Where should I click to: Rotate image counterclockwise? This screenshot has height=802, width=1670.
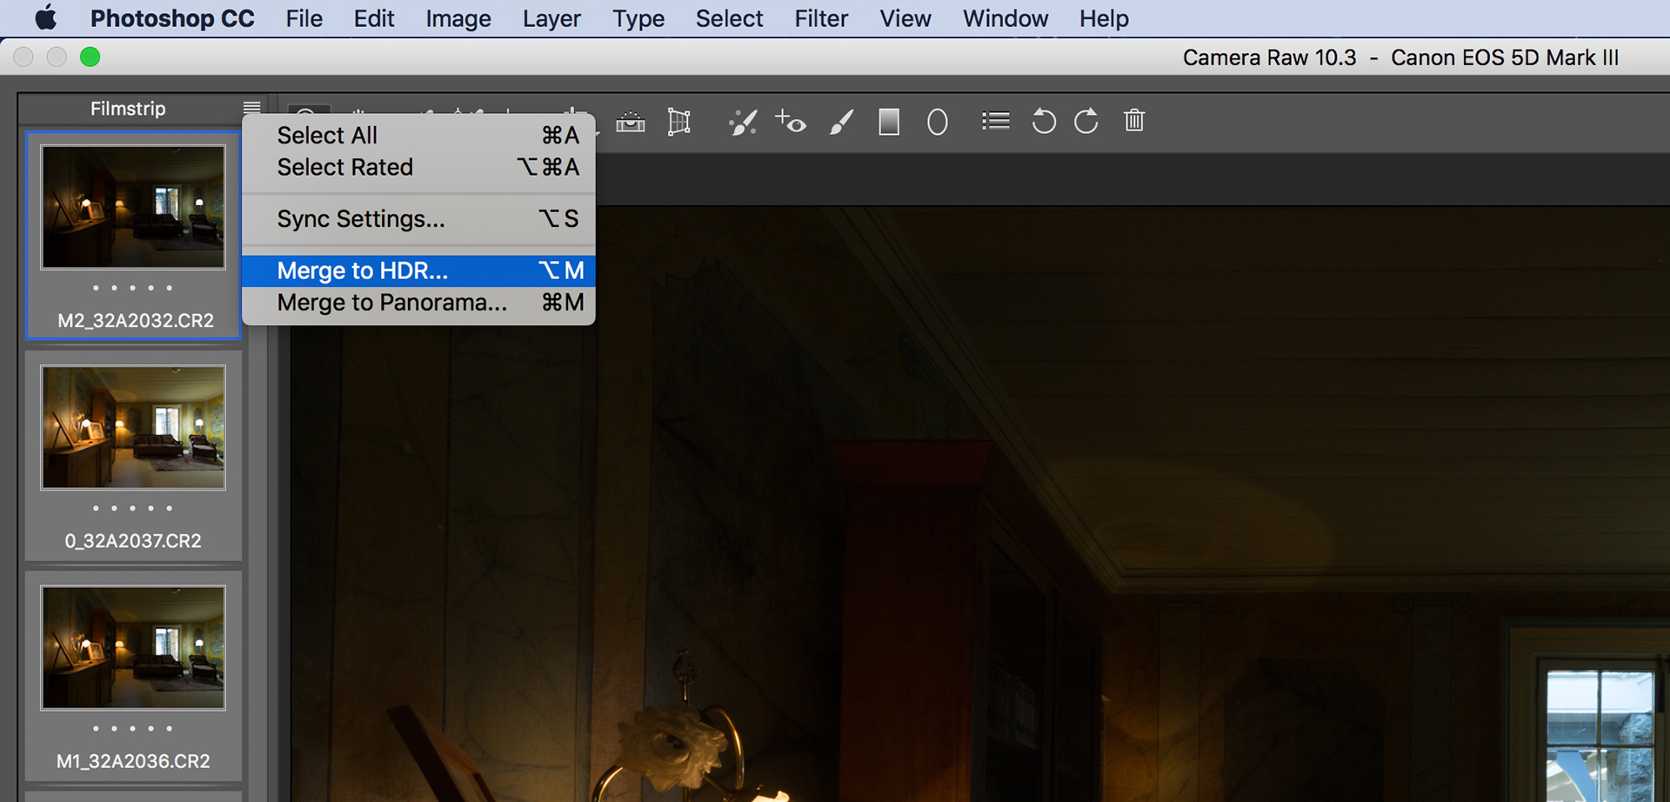[1044, 121]
